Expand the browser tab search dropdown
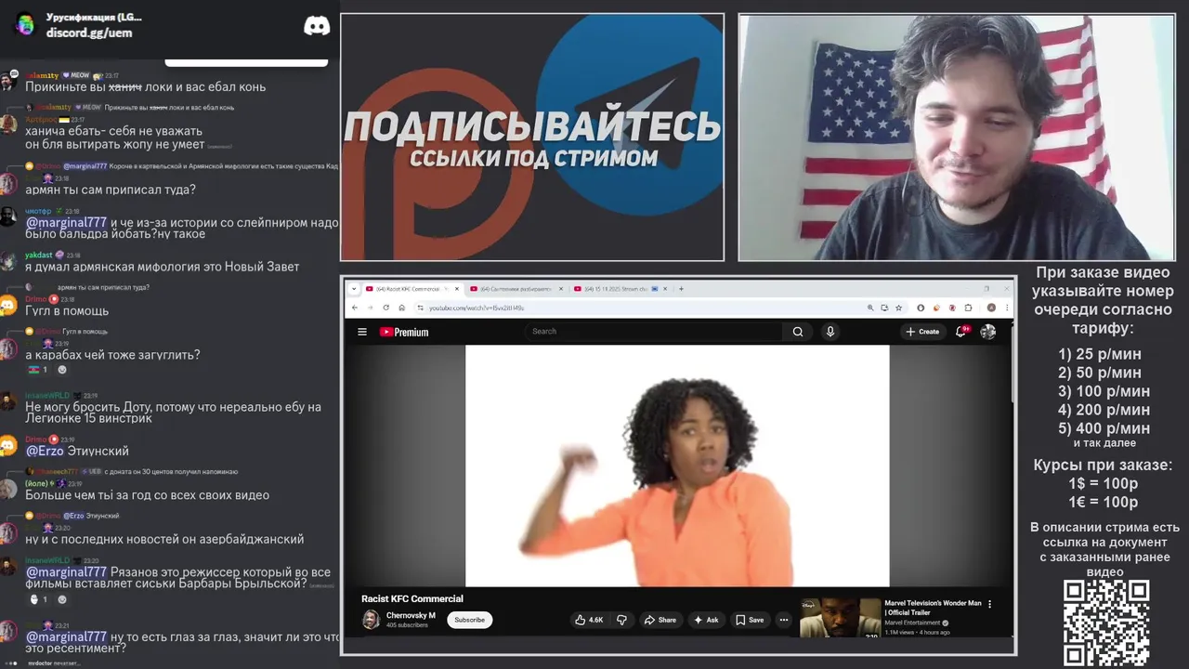Viewport: 1189px width, 669px height. (x=353, y=289)
